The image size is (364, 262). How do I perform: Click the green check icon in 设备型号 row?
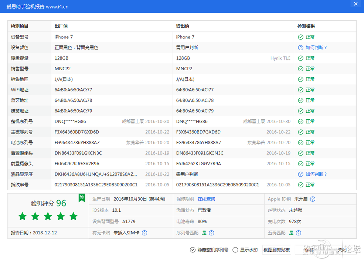click(x=301, y=37)
